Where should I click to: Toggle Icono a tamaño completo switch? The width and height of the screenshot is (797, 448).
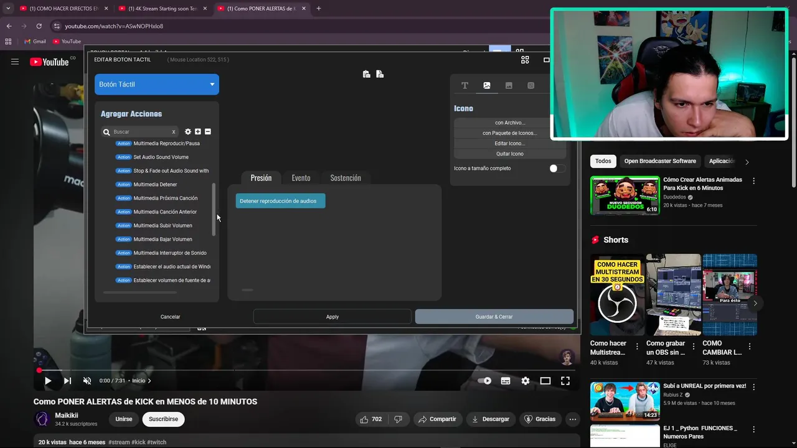[557, 169]
